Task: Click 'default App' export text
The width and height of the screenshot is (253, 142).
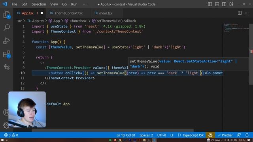Action: pyautogui.click(x=58, y=104)
